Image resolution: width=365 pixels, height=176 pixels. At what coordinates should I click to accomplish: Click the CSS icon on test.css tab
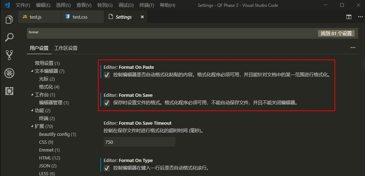(x=68, y=17)
